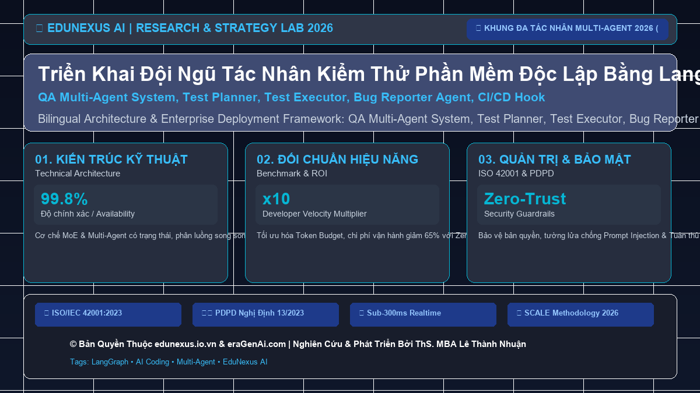Select the main title Triển Khai Đội Ngũ Tác Nhân
This screenshot has width=700, height=393.
pyautogui.click(x=367, y=75)
